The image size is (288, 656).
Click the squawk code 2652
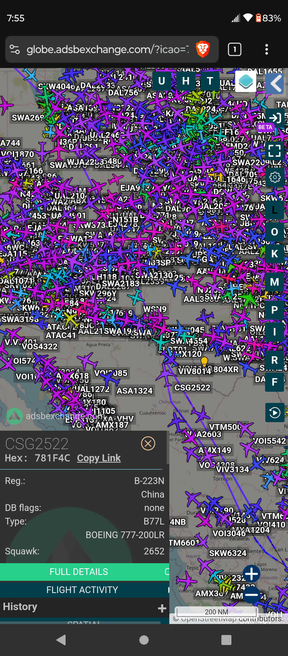[154, 551]
